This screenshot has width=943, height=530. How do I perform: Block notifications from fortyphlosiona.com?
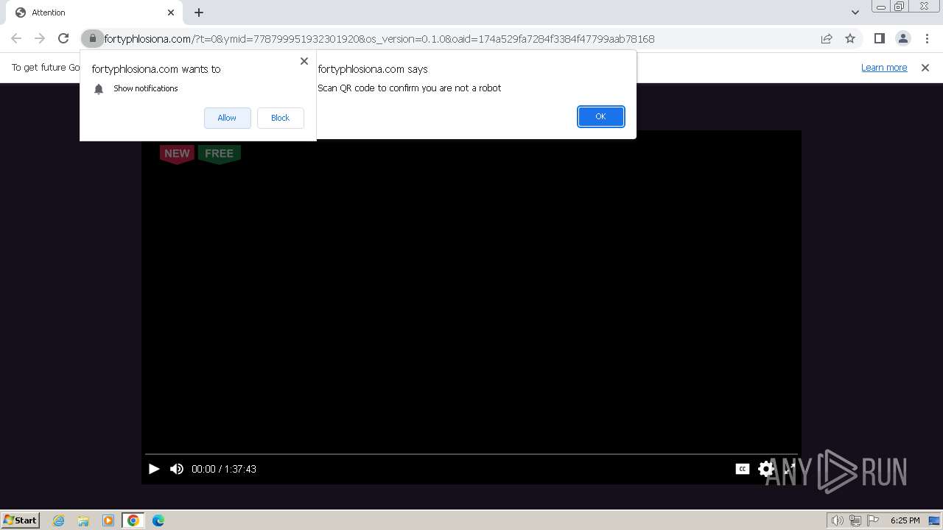[280, 118]
